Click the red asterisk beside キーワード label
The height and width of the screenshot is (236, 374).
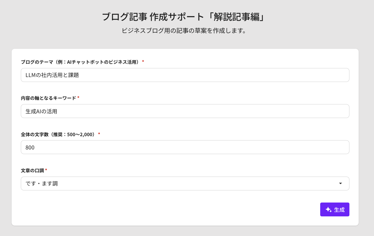click(x=78, y=98)
